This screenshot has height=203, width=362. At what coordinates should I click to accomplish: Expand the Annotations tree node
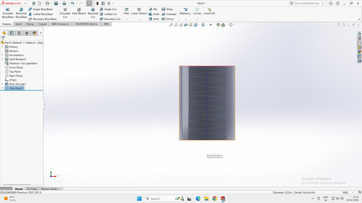pyautogui.click(x=2, y=55)
